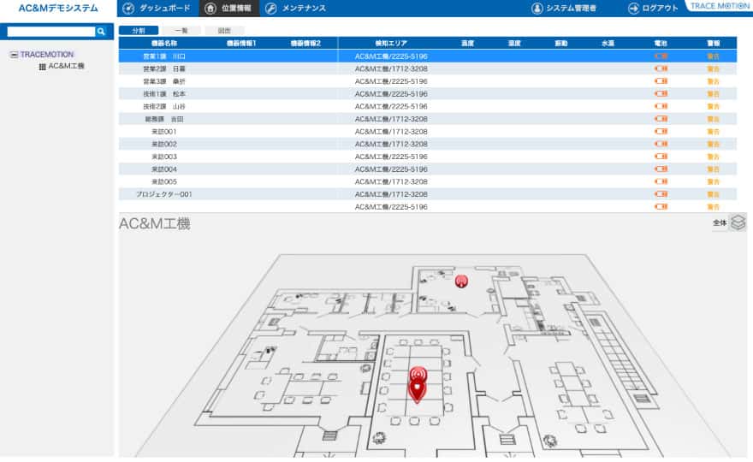Click the search magnifier icon
The width and height of the screenshot is (753, 462).
101,31
